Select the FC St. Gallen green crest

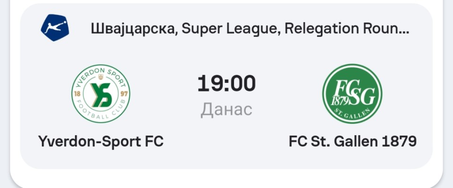352,94
